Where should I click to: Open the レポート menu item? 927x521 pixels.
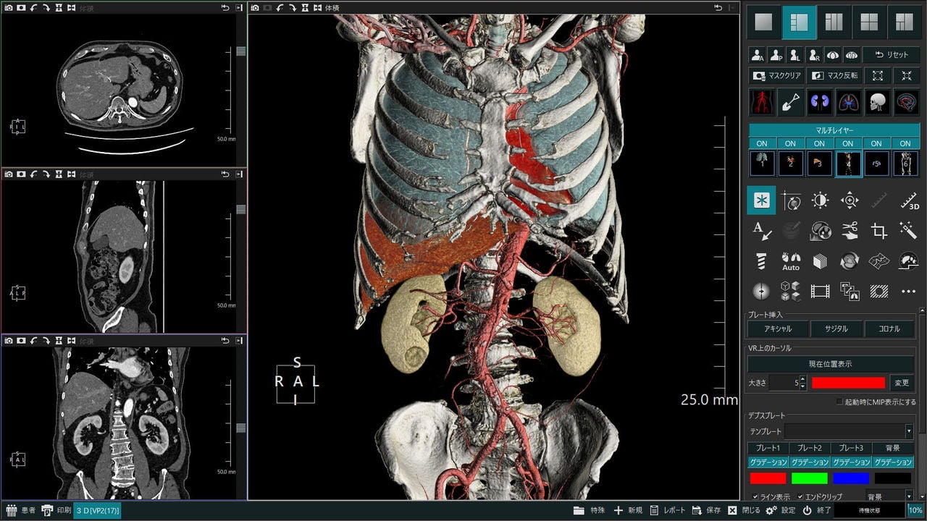667,510
